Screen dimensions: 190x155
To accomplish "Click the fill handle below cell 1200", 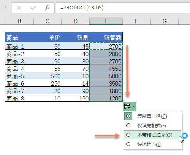I will (x=122, y=101).
